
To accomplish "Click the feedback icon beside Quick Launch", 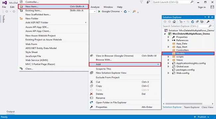I will coord(148,2).
